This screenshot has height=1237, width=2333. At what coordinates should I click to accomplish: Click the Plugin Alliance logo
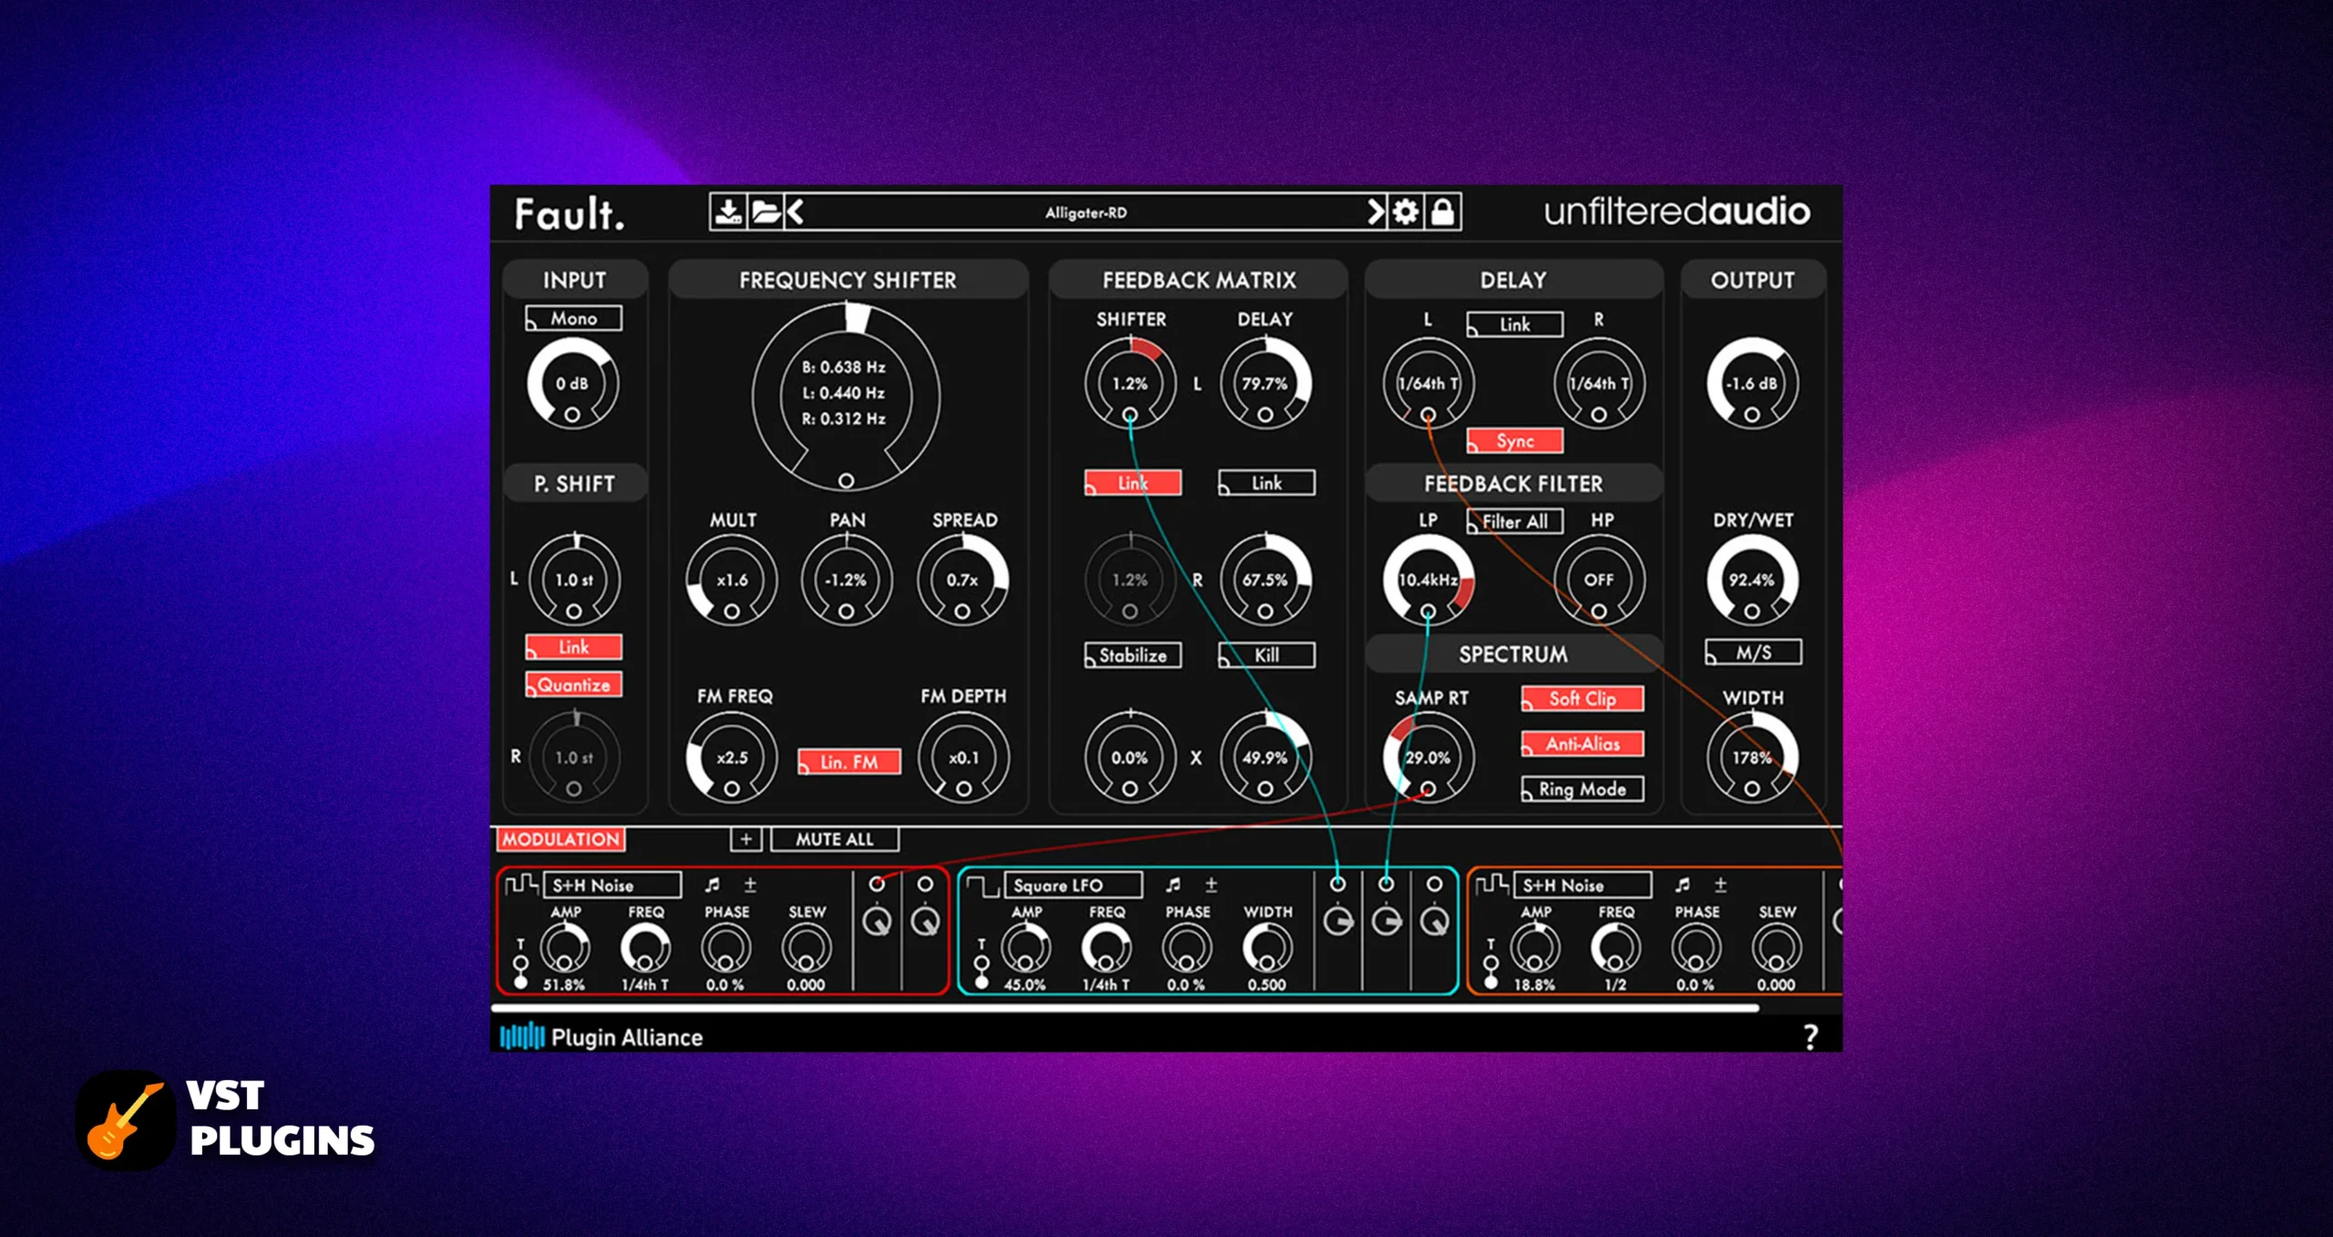tap(601, 1037)
